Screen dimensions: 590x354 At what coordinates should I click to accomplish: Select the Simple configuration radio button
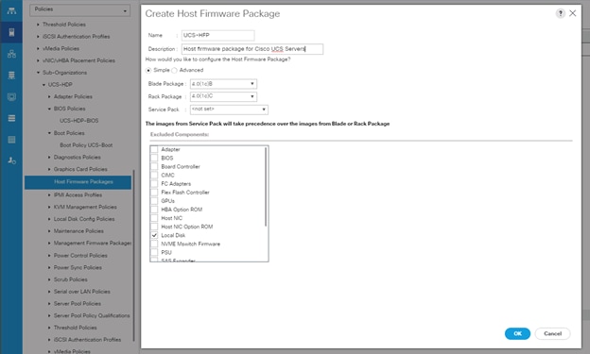(x=148, y=70)
